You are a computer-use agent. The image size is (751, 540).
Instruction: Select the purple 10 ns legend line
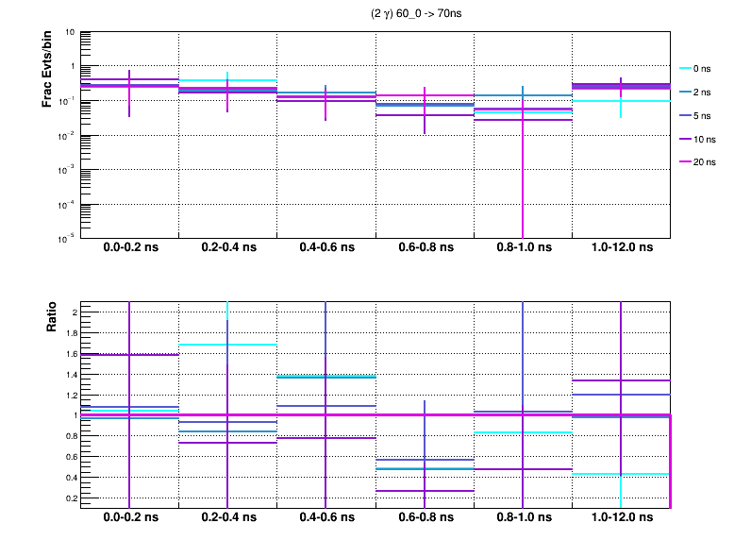(687, 139)
